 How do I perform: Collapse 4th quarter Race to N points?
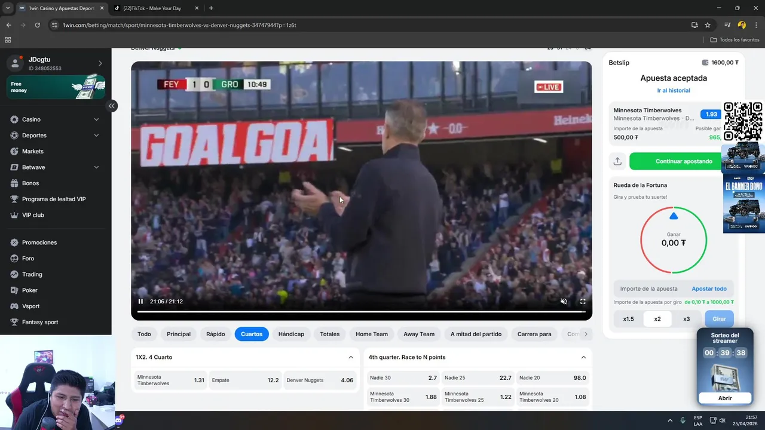pos(583,357)
